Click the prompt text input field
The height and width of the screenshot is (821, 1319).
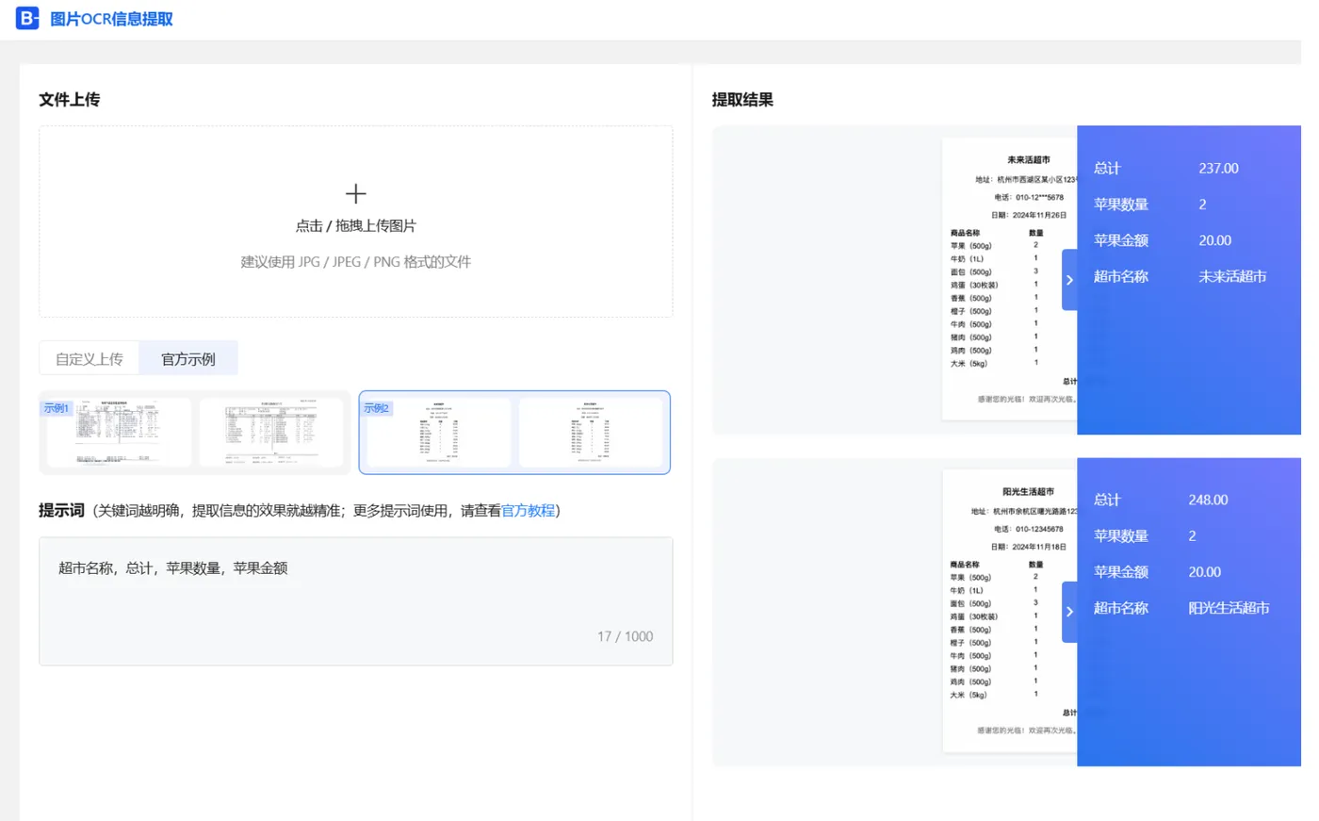355,601
